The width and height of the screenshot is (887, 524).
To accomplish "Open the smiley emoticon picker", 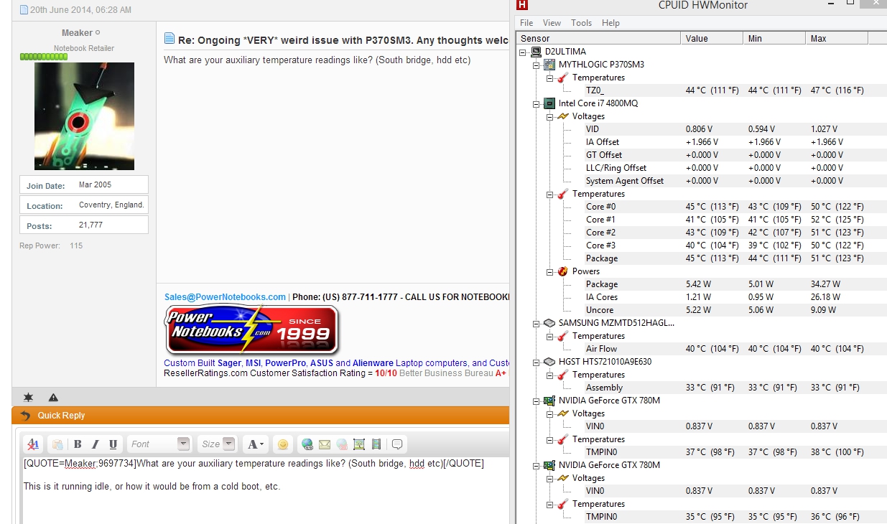I will point(283,444).
